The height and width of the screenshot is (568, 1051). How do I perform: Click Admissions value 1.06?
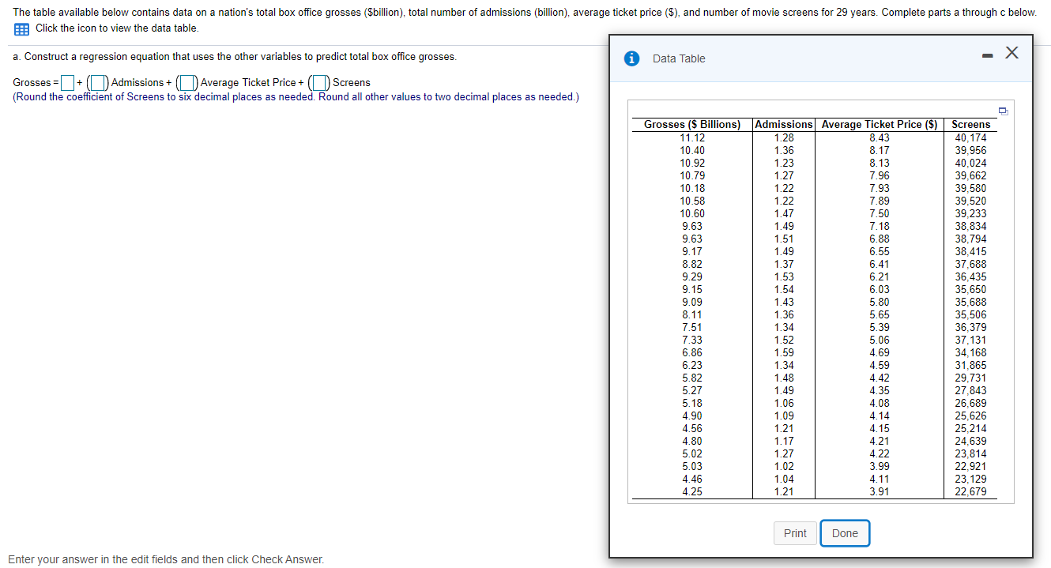[x=784, y=403]
